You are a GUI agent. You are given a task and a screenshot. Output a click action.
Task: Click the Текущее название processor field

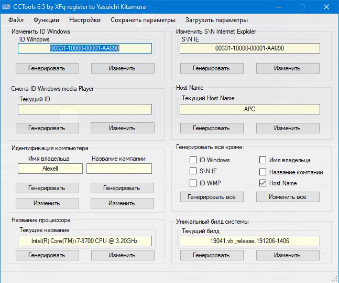pyautogui.click(x=85, y=241)
